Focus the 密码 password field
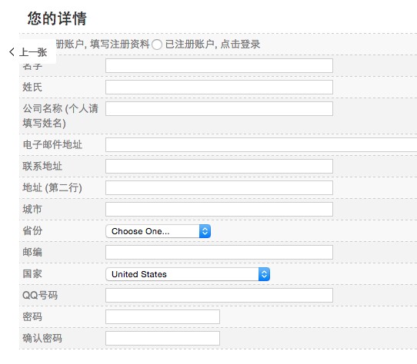Screen dimensions: 417x364 pyautogui.click(x=163, y=316)
